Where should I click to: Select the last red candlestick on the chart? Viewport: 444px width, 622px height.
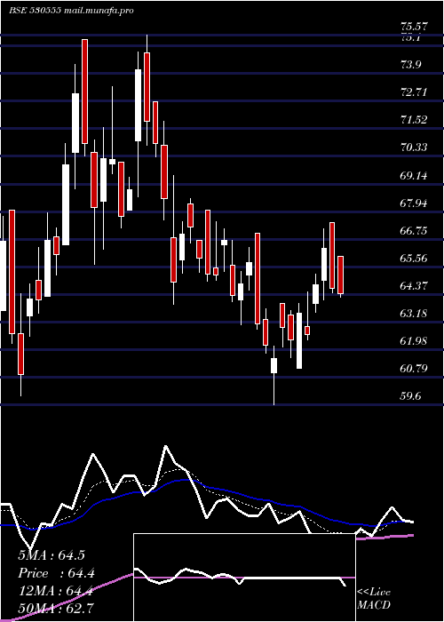pyautogui.click(x=340, y=275)
